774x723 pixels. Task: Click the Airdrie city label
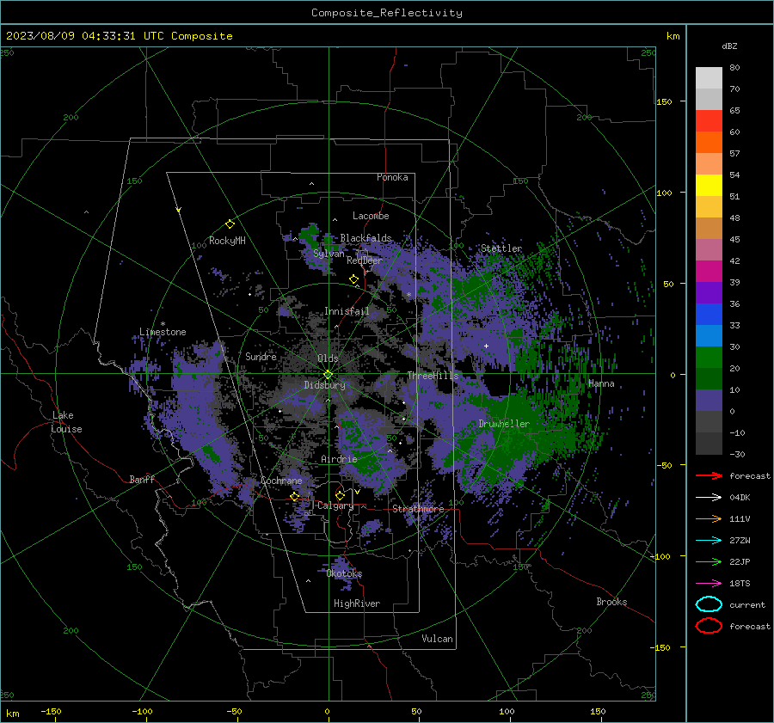339,459
